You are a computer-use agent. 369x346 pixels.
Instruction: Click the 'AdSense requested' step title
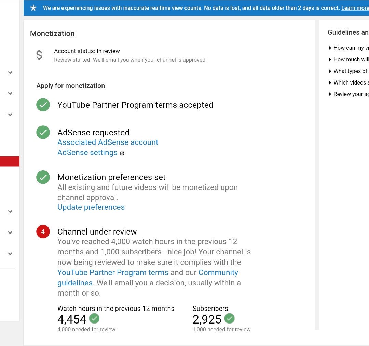[93, 133]
